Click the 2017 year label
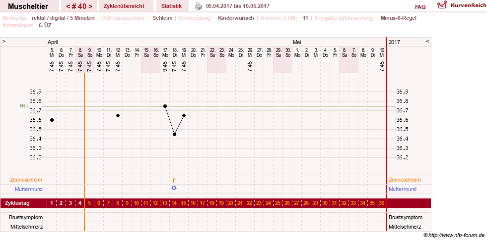Viewport: 487px width, 241px height. [395, 42]
